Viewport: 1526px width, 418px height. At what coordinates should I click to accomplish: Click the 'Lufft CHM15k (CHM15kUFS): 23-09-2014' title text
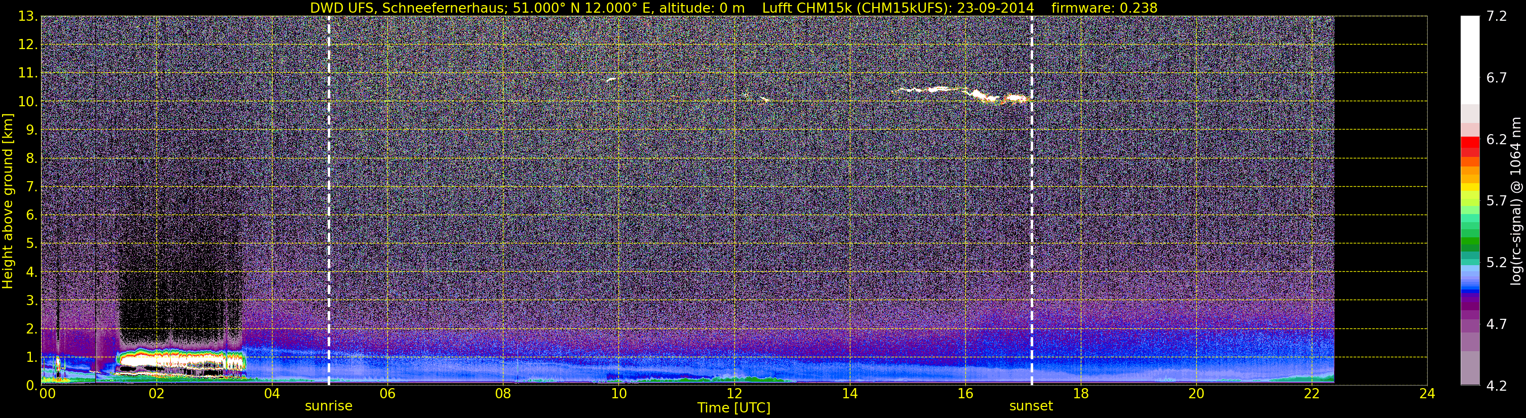coord(898,8)
